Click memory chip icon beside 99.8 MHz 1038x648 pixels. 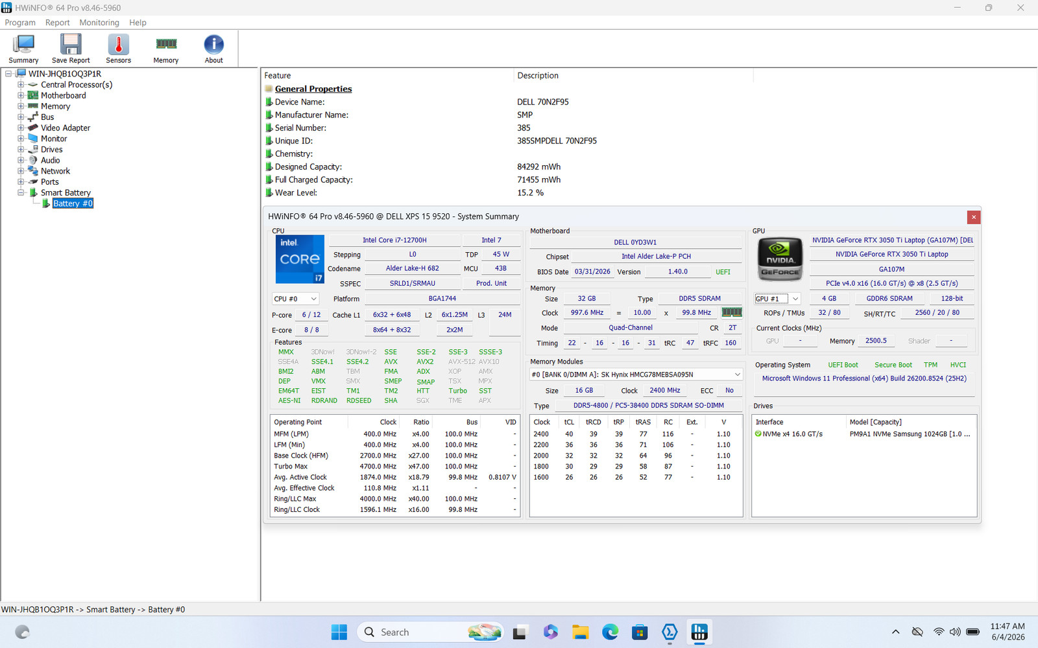(x=732, y=312)
